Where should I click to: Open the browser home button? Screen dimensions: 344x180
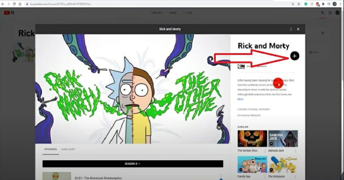[20, 4]
